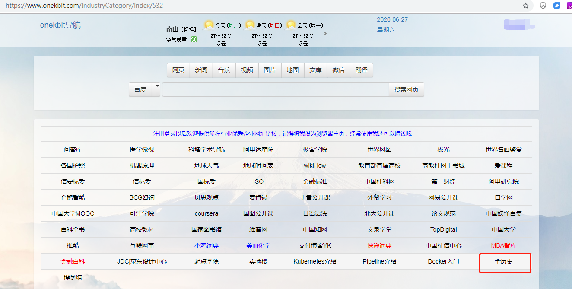Click the 百度 search engine selector
This screenshot has width=572, height=289.
coord(140,89)
